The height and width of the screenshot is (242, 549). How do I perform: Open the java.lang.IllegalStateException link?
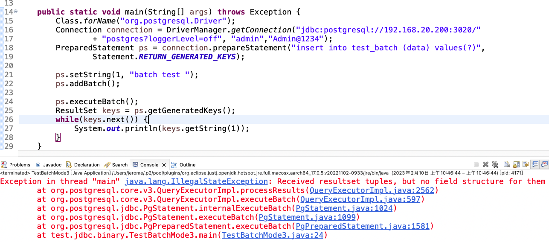point(196,181)
